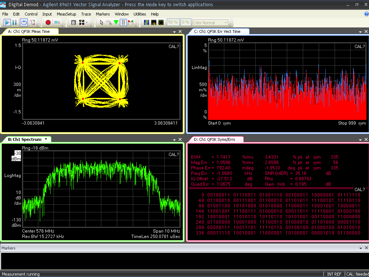Click the trace layout grid icon
Viewport: 369px width, 277px height.
[x=82, y=22]
